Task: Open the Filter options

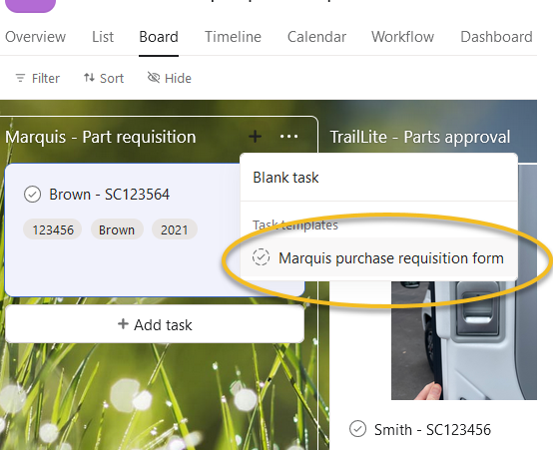Action: point(37,78)
